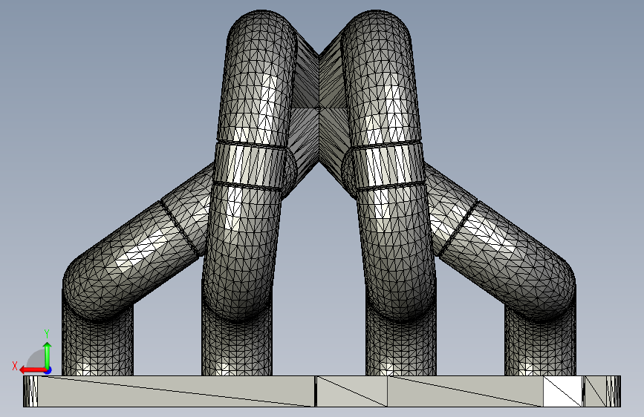This screenshot has width=644, height=417.
Task: Click the red X axis arrow of the triad
Action: click(x=32, y=370)
